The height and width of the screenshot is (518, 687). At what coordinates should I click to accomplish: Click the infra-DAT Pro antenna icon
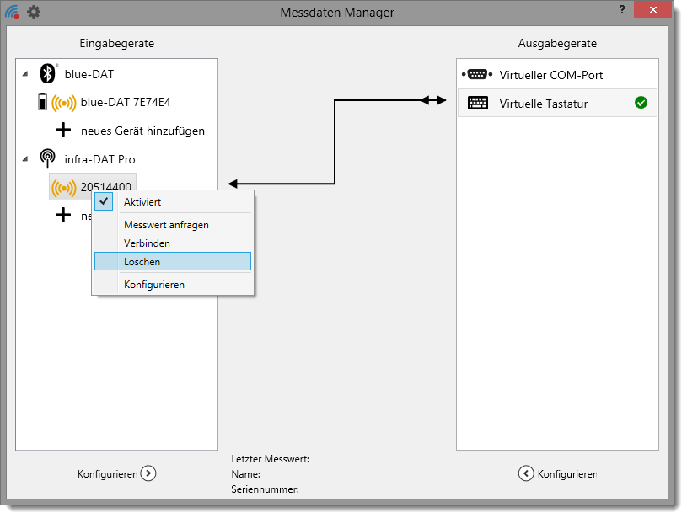[x=48, y=159]
